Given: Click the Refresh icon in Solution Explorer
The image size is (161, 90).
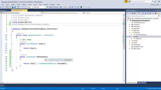Looking at the screenshot, I should [145, 13].
